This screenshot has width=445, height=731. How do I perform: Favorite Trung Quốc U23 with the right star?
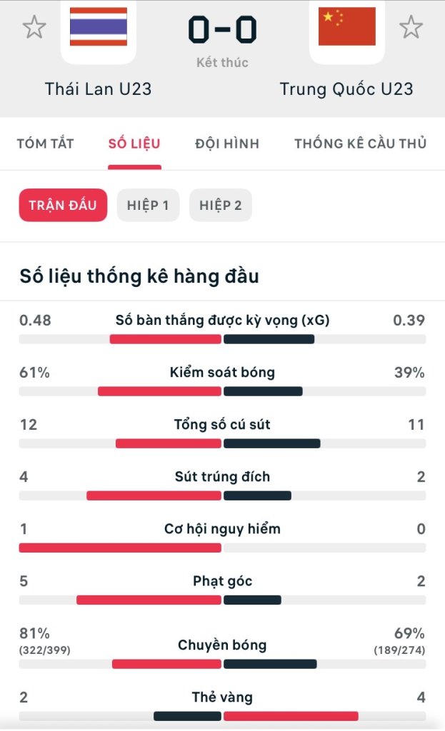click(411, 27)
